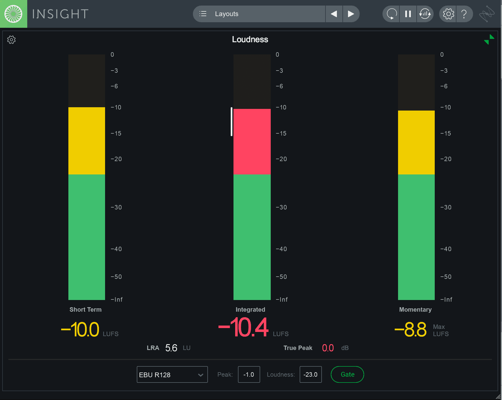Image resolution: width=502 pixels, height=400 pixels.
Task: Click the True Peak value 0.0
Action: click(328, 348)
